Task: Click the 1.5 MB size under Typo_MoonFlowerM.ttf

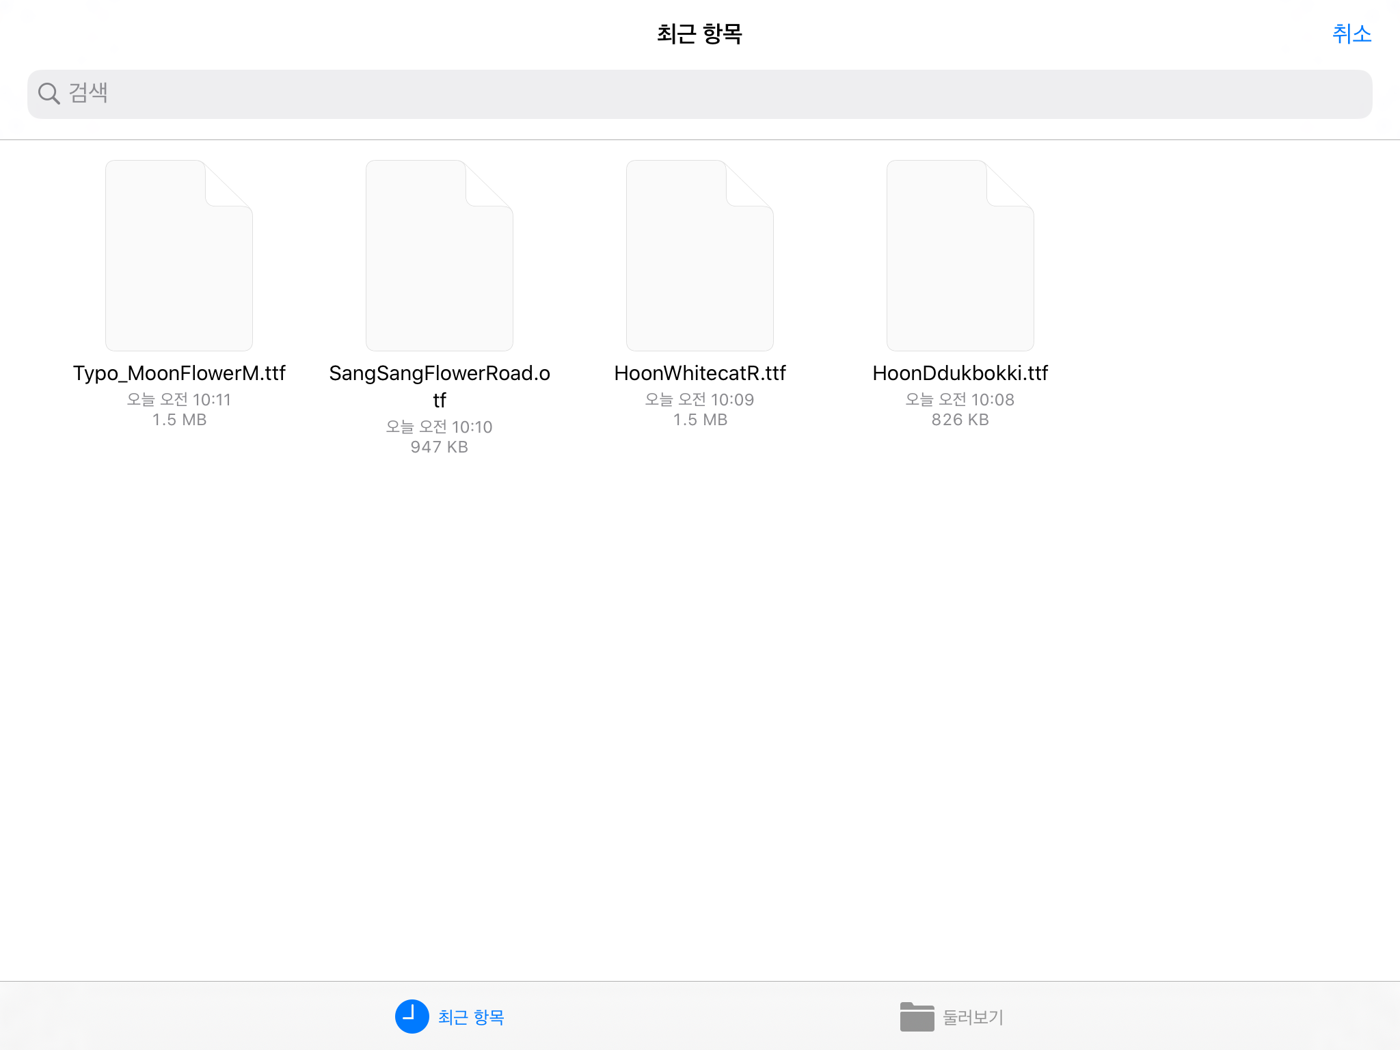Action: point(179,420)
